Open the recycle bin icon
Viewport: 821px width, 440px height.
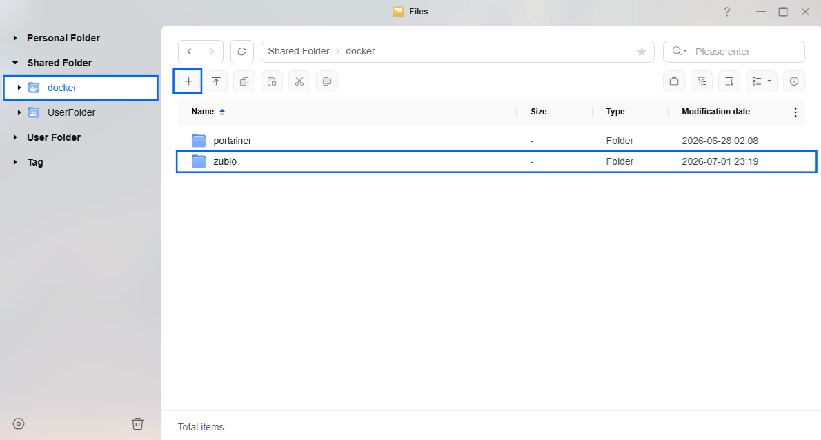(x=138, y=423)
